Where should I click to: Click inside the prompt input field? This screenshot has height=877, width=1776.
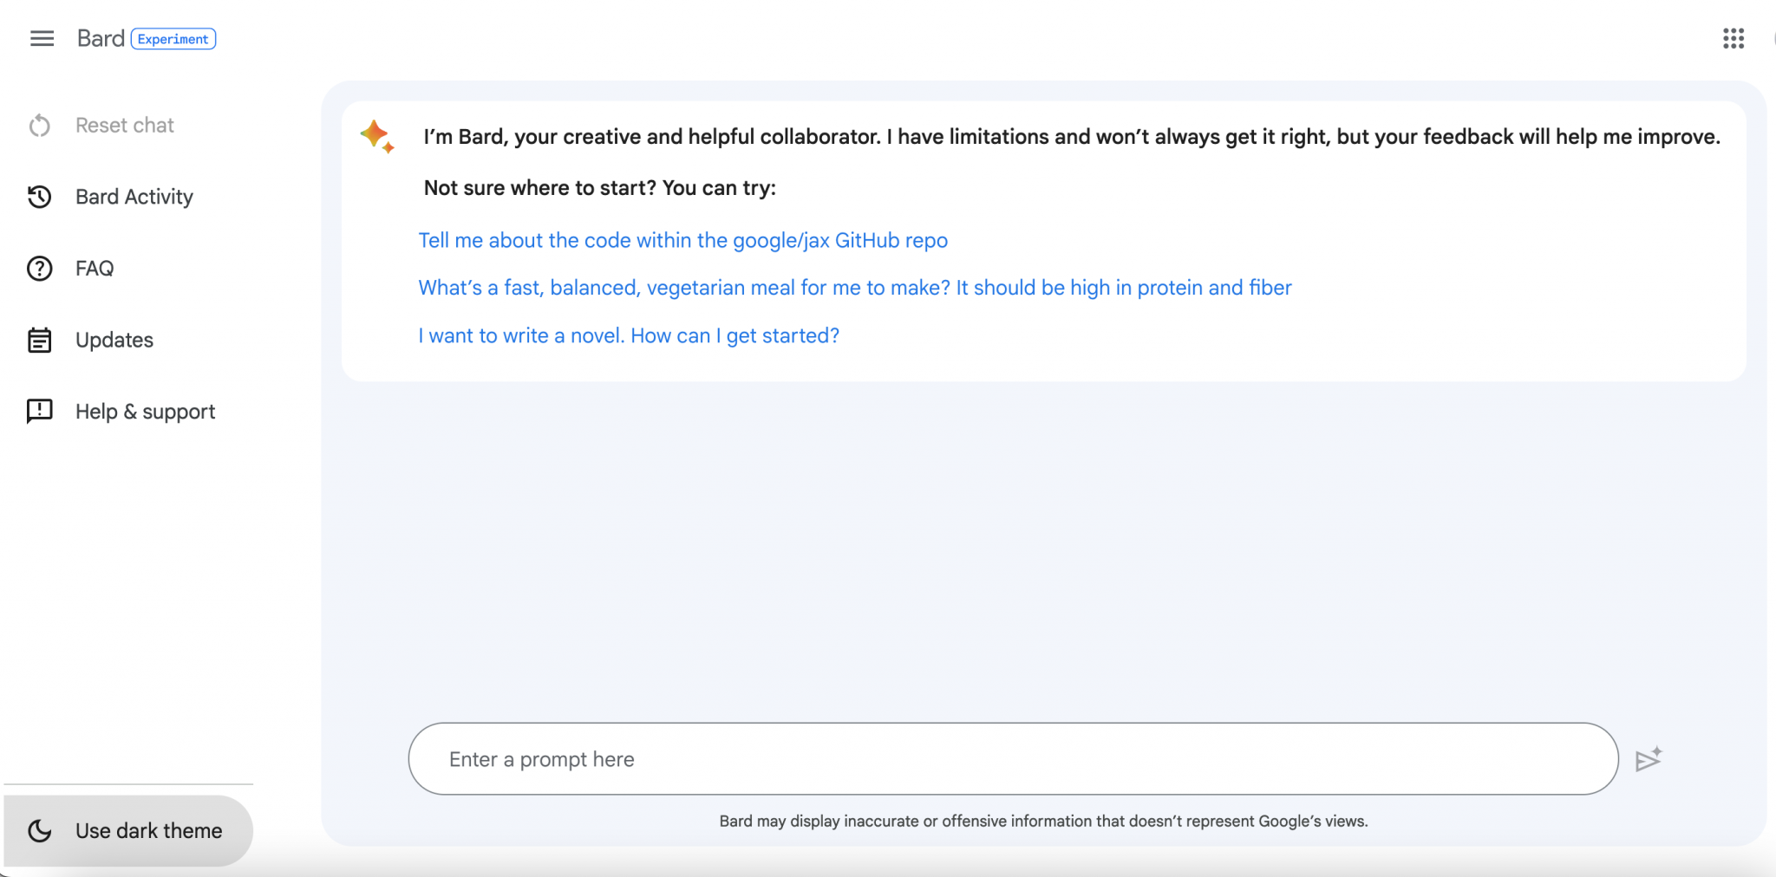coord(954,758)
